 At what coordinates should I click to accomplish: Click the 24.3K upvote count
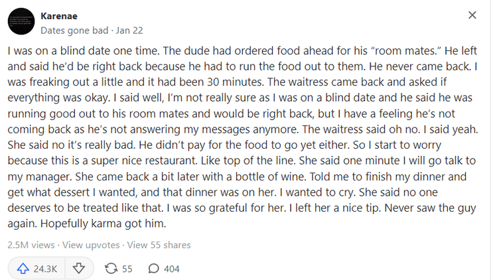tap(45, 269)
